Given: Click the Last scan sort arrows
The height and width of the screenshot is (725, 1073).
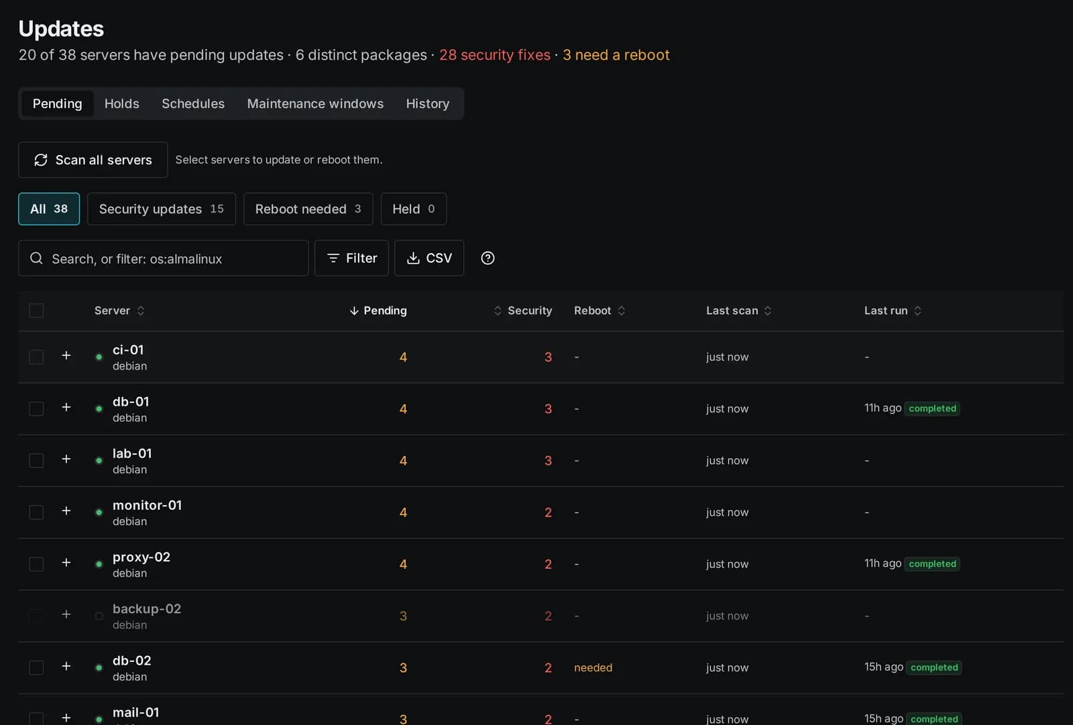Looking at the screenshot, I should [x=768, y=311].
